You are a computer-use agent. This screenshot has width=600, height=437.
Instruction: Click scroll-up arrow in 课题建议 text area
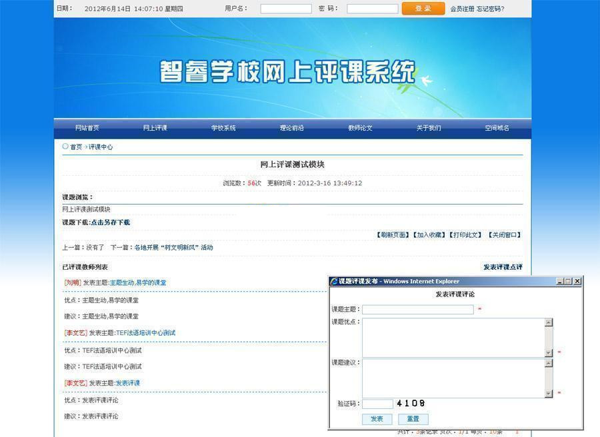coord(549,364)
